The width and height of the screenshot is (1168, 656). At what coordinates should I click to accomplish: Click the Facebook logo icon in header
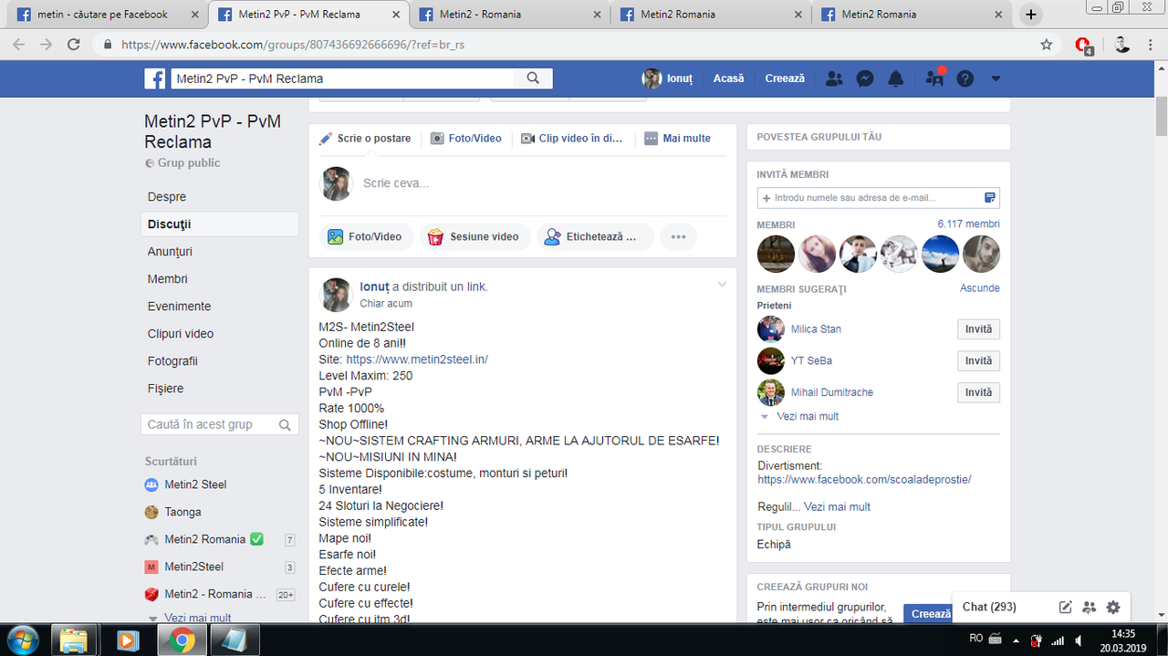[x=155, y=78]
